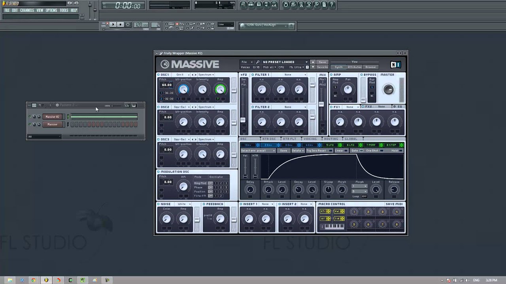Click the Save As button
The height and width of the screenshot is (284, 506).
323,67
